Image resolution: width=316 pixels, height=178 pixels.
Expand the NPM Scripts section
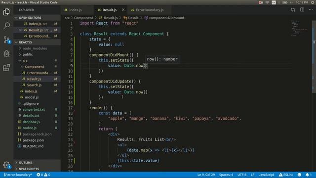pos(29,169)
